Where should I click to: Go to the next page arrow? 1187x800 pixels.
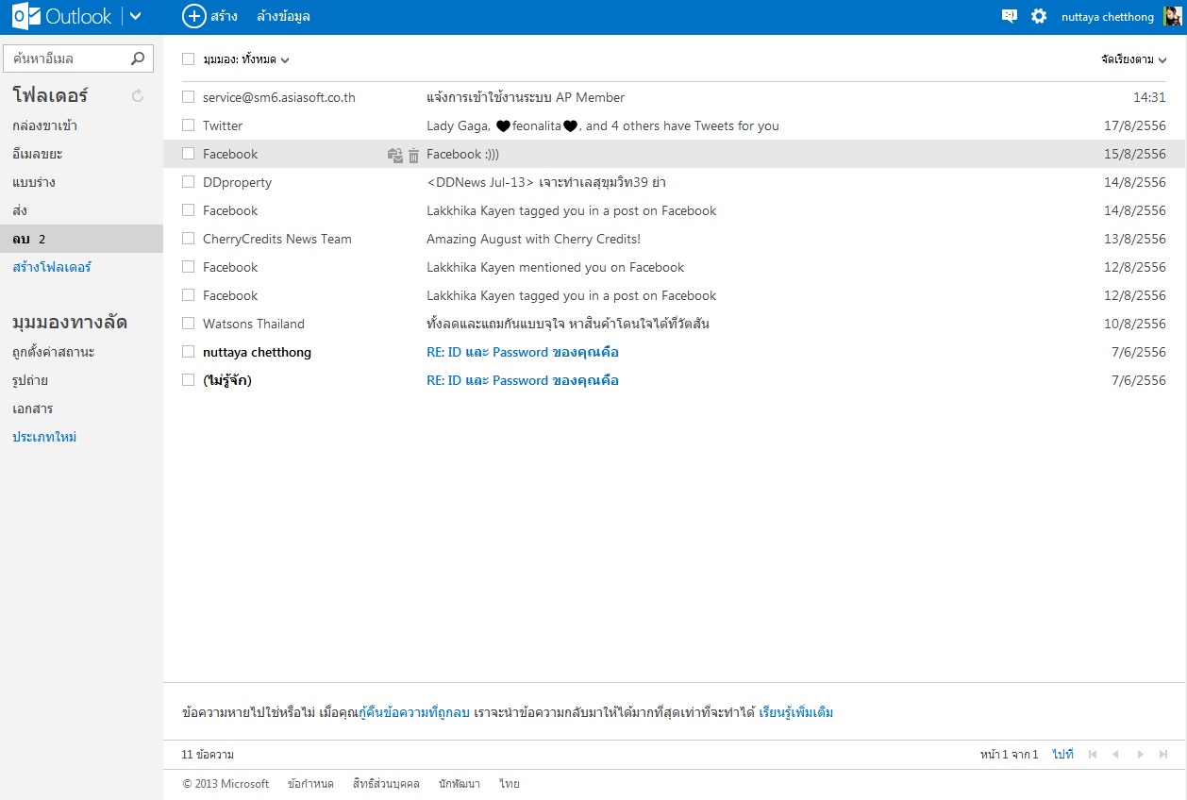[1140, 755]
